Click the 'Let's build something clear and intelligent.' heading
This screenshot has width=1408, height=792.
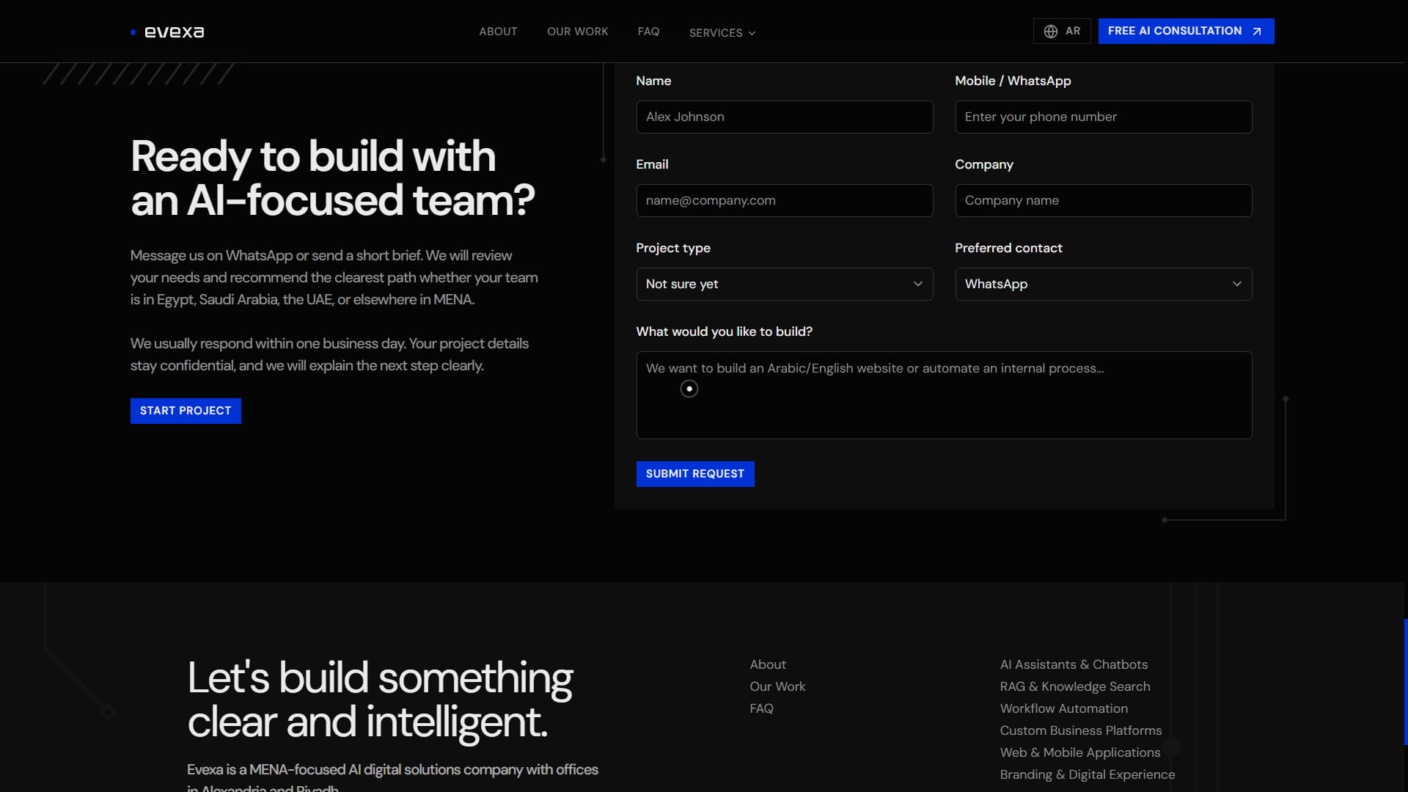pyautogui.click(x=380, y=700)
